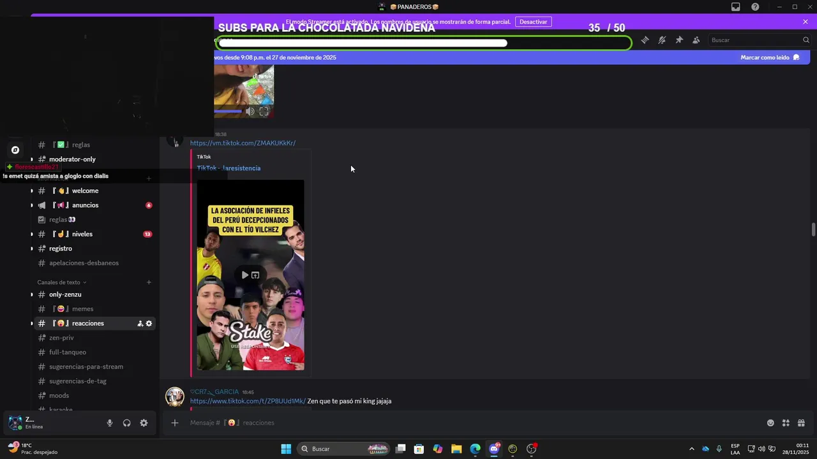The width and height of the screenshot is (817, 459).
Task: Open the reglas channel with check emoji
Action: click(94, 145)
